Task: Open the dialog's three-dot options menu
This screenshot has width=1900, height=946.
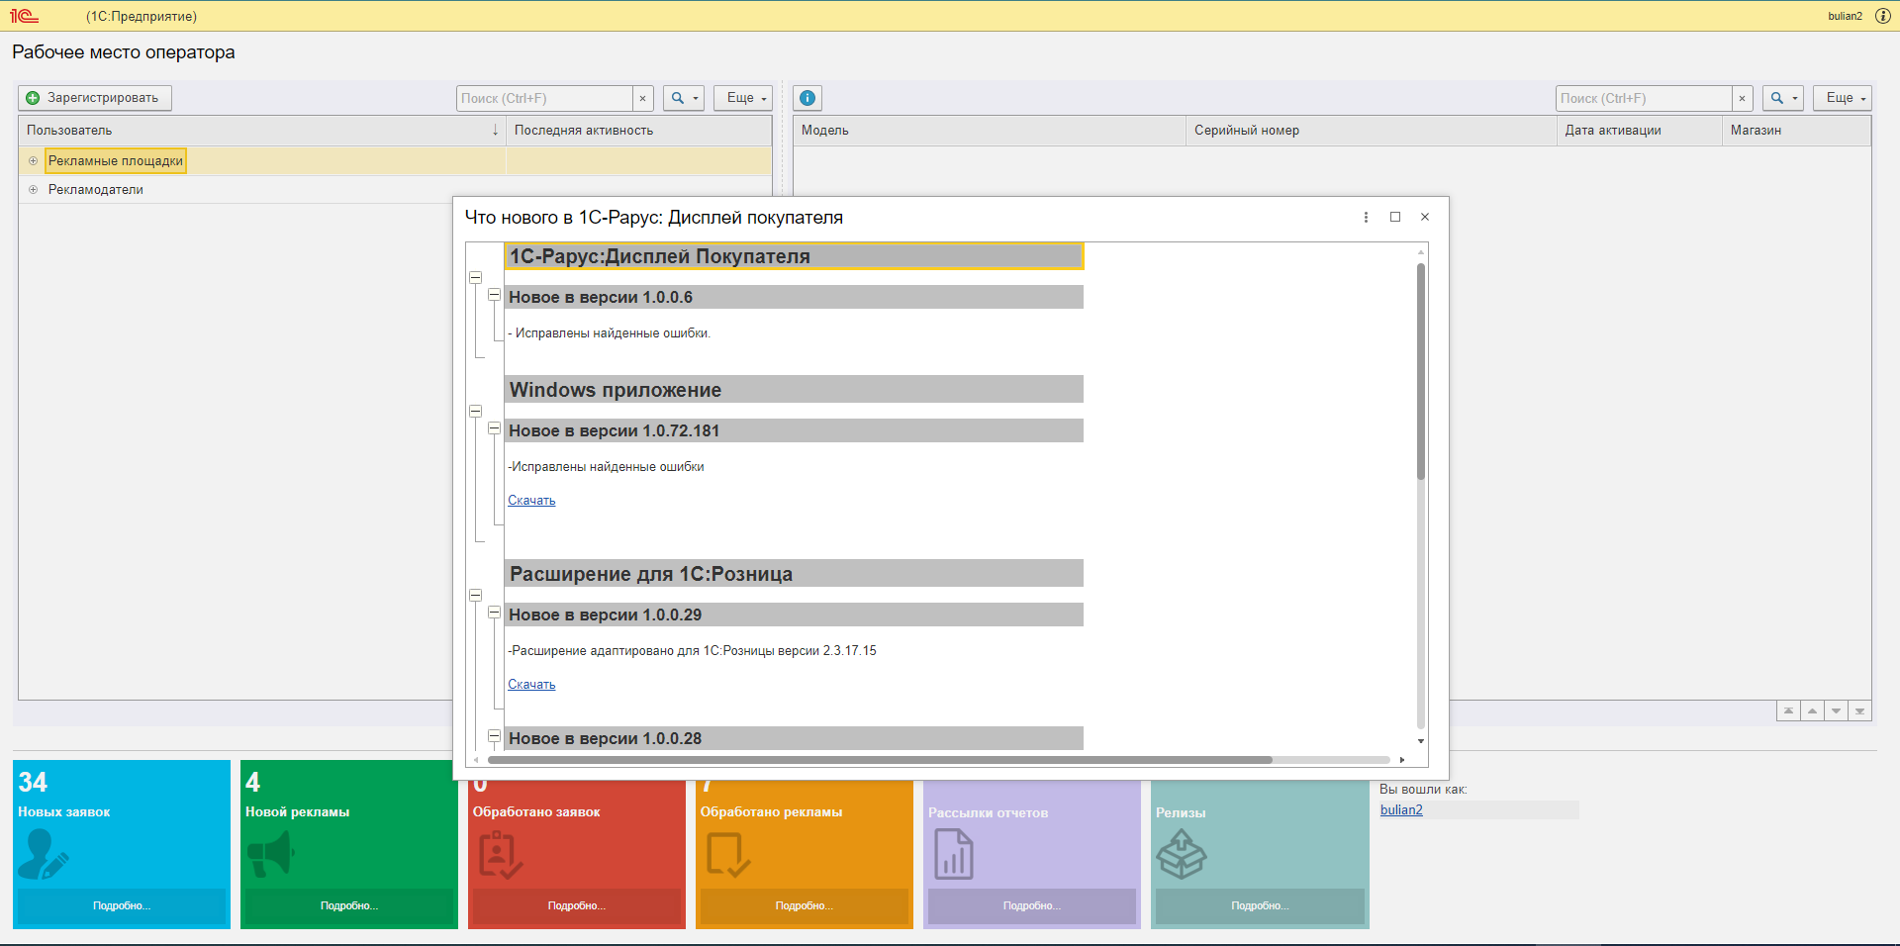Action: click(x=1366, y=217)
